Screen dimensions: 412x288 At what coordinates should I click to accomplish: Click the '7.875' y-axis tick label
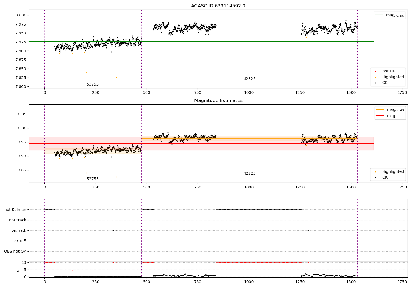coord(21,60)
